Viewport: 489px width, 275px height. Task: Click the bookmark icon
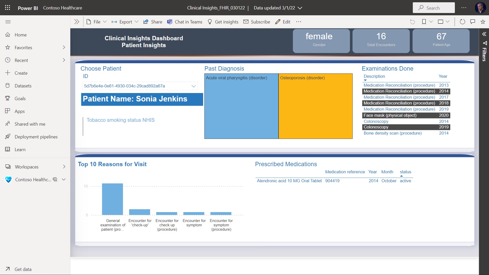424,22
